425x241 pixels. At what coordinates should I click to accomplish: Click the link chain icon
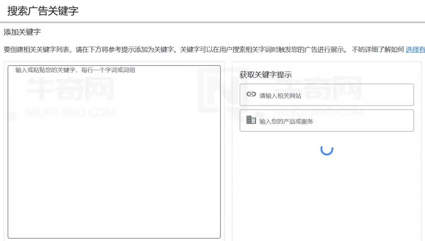(x=251, y=94)
